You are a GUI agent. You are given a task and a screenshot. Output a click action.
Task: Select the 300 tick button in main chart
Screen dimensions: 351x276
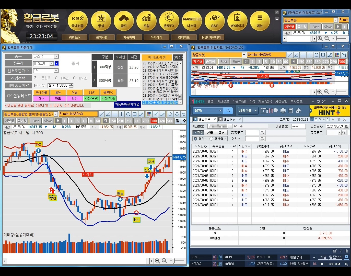click(154, 121)
